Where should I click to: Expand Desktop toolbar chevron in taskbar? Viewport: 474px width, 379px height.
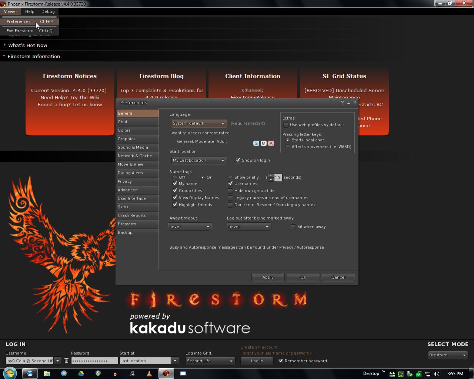[383, 372]
